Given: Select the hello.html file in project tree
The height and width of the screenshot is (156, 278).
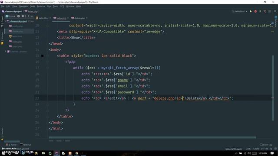Looking at the screenshot, I should pyautogui.click(x=16, y=36).
